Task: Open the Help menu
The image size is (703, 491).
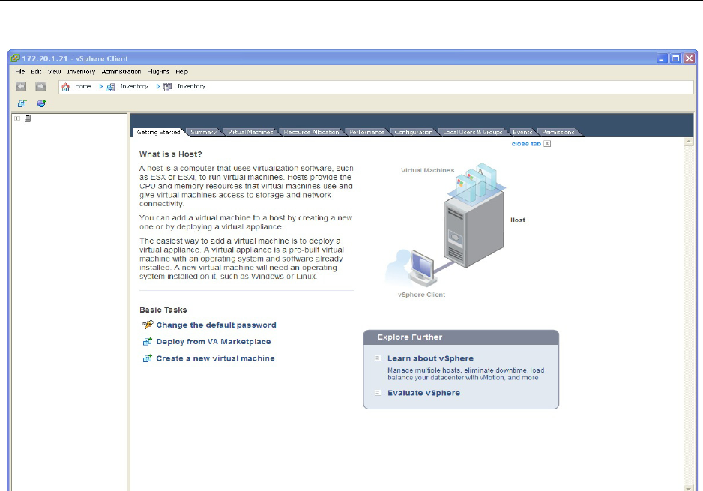Action: pyautogui.click(x=181, y=72)
